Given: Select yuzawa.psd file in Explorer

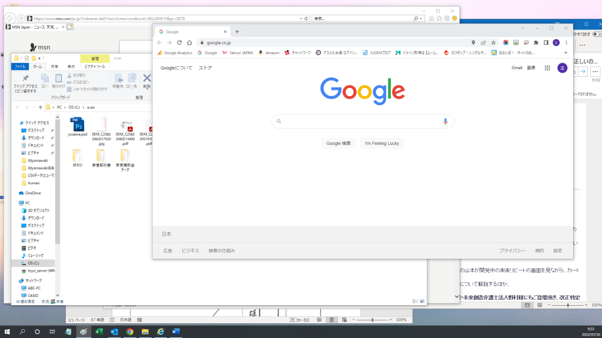Looking at the screenshot, I should point(78,127).
